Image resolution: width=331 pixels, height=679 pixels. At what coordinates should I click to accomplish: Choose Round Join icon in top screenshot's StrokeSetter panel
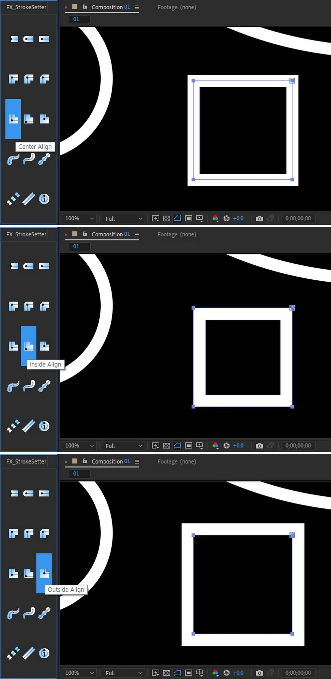(29, 79)
